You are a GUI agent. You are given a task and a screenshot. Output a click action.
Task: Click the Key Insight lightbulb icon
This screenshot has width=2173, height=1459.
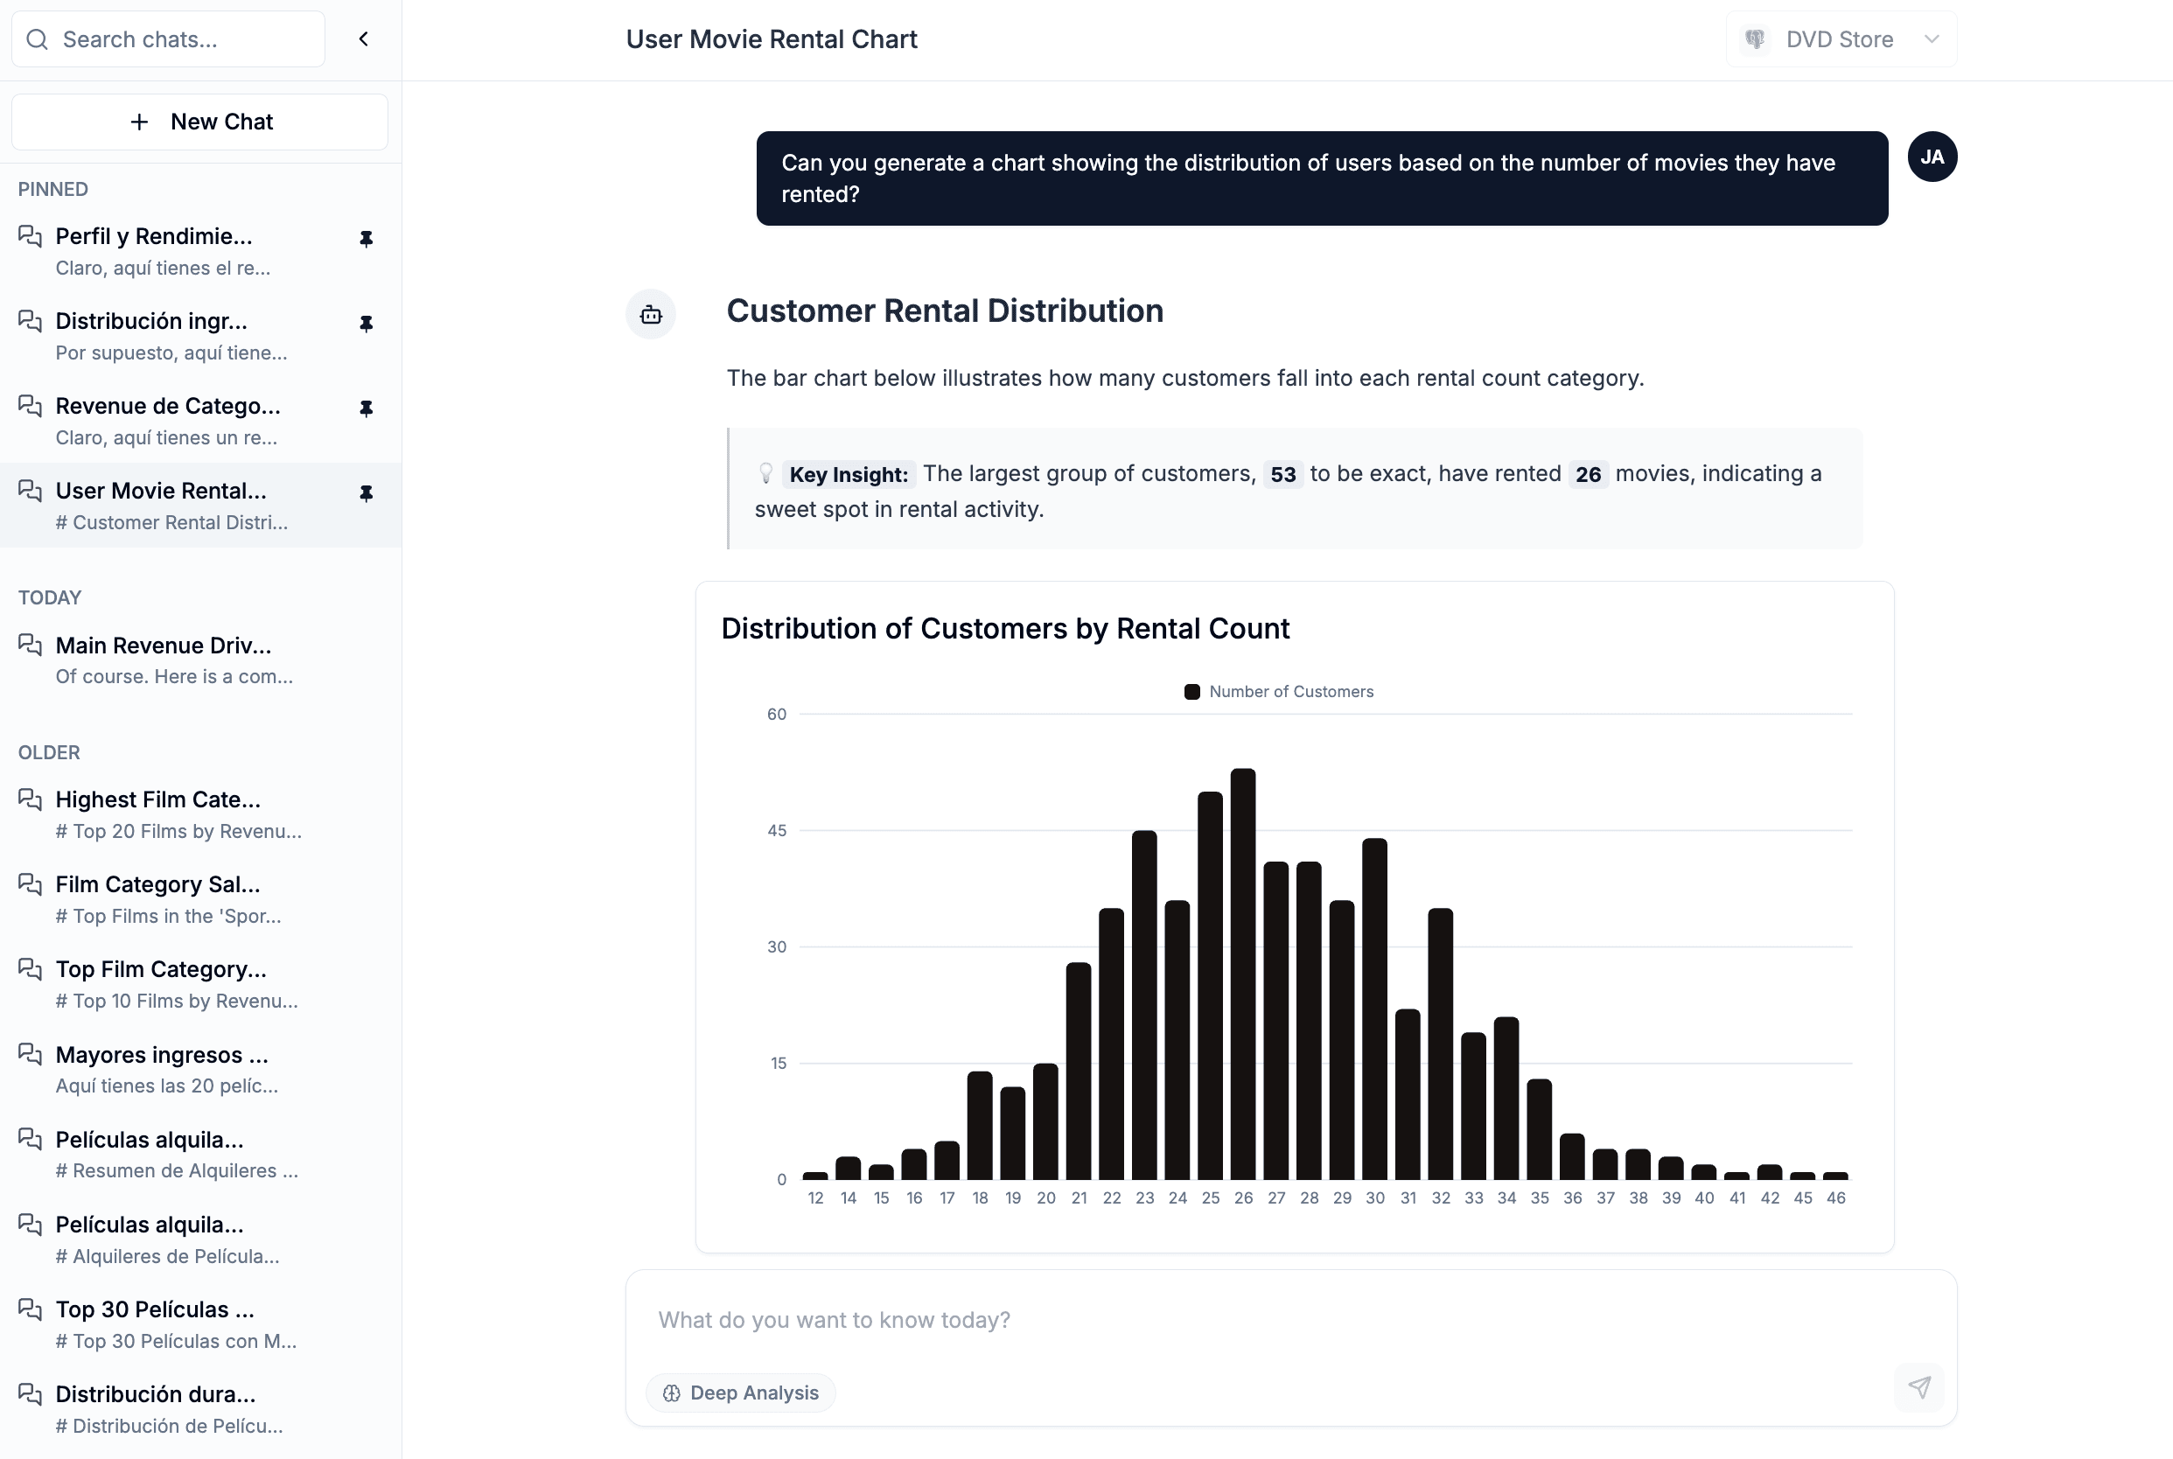(x=765, y=473)
